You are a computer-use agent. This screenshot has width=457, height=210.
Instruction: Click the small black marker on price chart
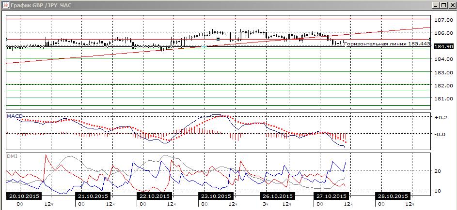pos(218,39)
